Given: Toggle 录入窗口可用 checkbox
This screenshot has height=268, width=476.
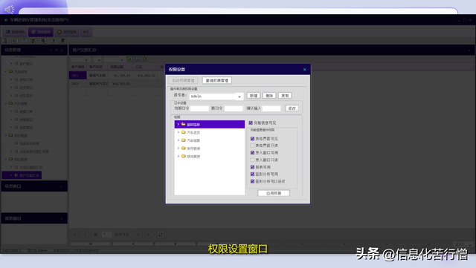Looking at the screenshot, I should point(252,153).
